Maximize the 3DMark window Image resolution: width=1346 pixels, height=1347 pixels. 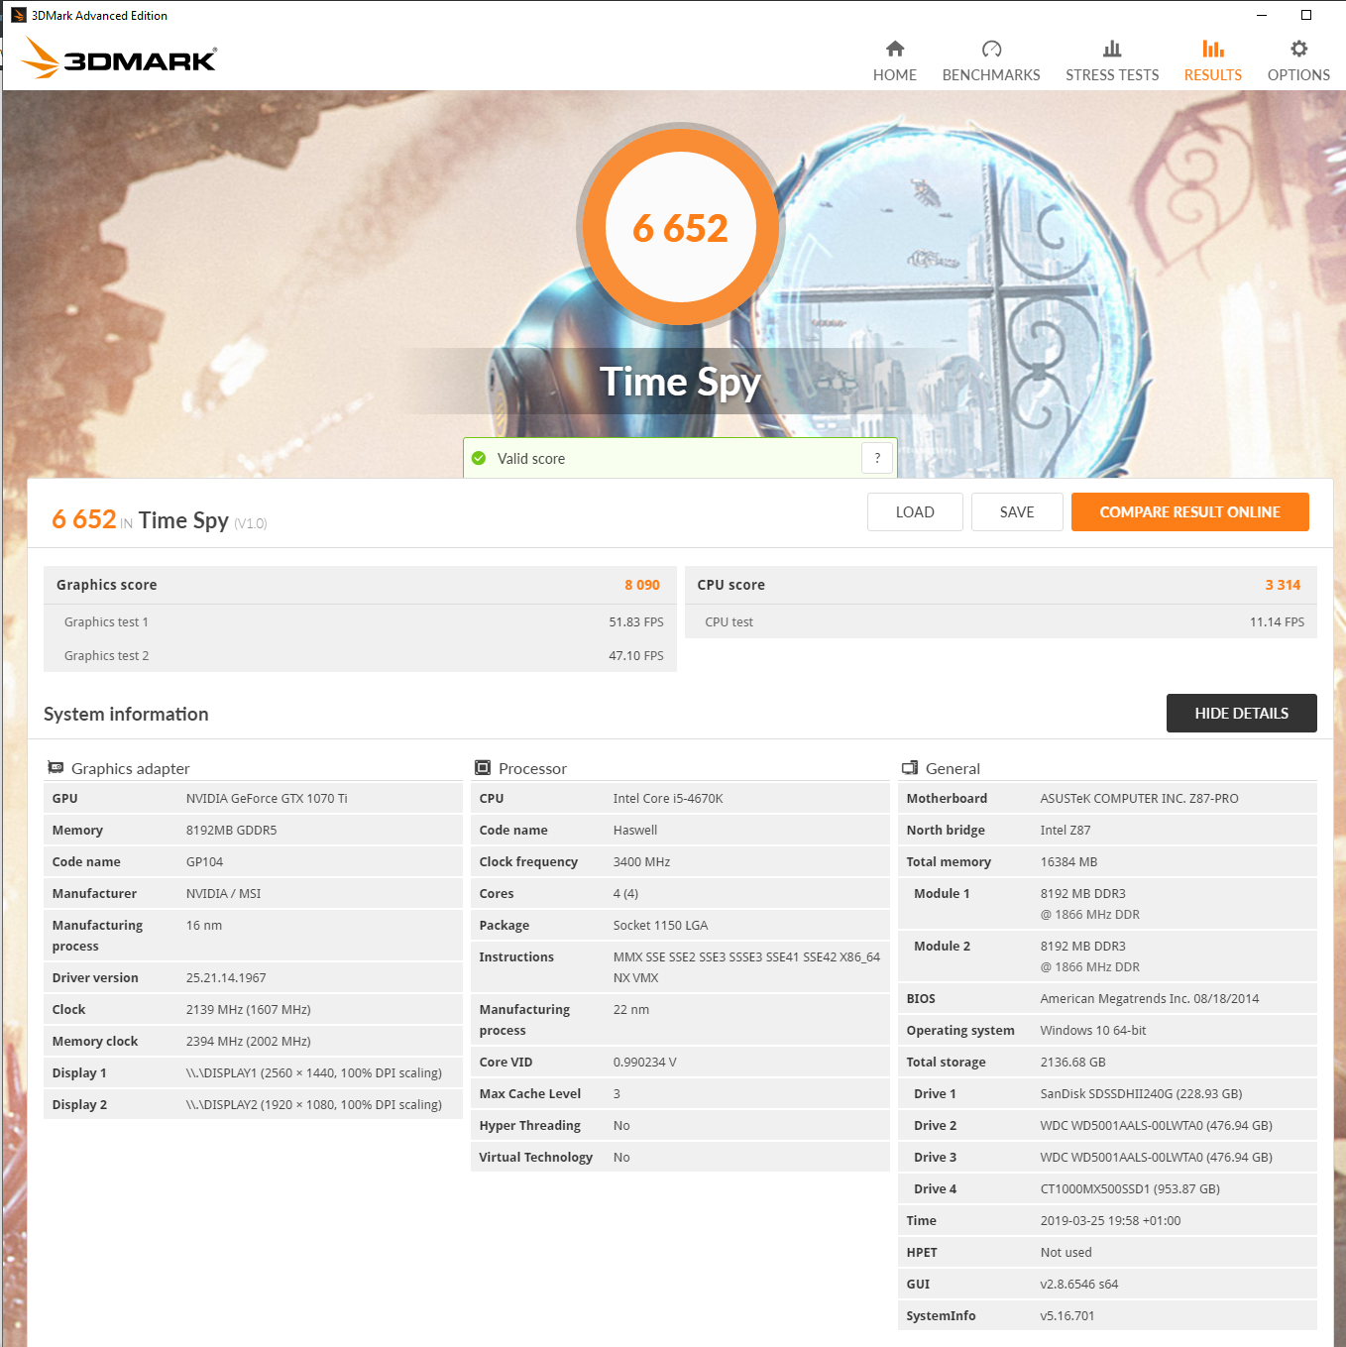pos(1306,15)
